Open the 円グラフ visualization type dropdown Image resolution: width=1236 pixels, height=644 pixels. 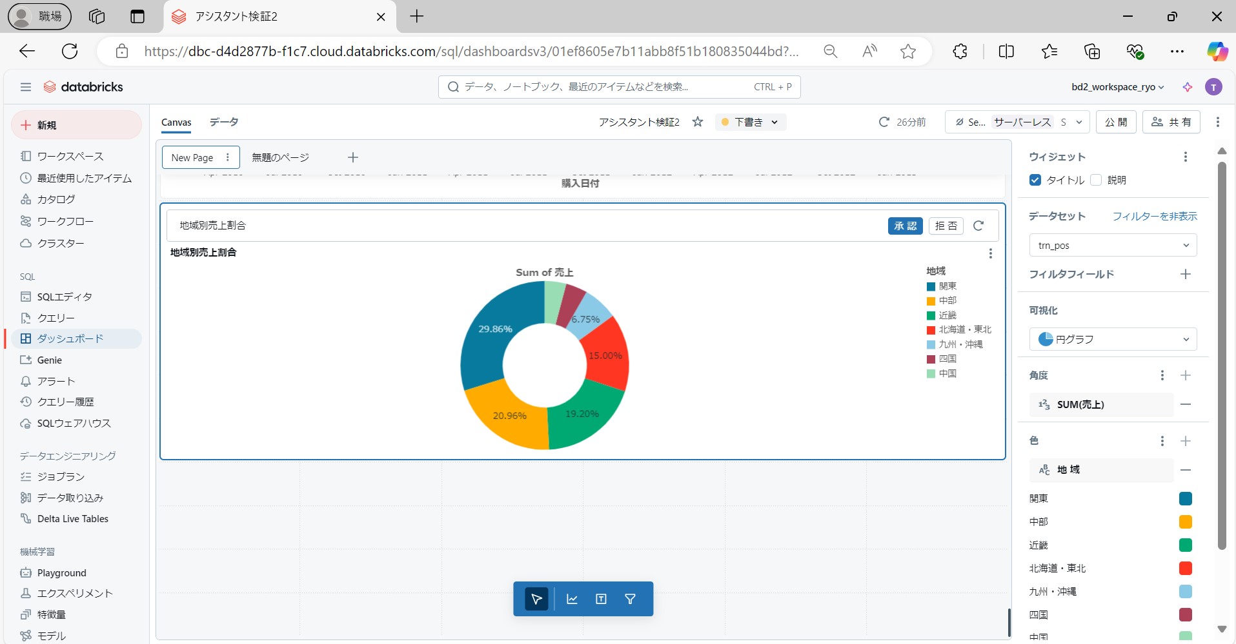click(x=1113, y=339)
